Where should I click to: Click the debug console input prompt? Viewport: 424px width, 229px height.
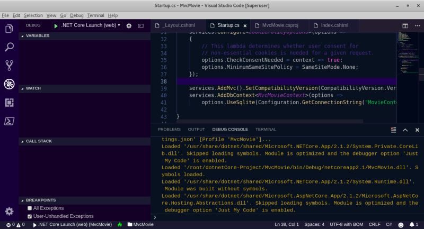tap(287, 217)
